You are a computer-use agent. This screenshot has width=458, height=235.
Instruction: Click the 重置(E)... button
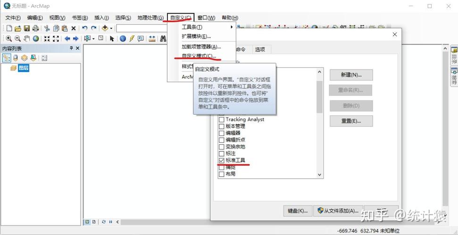pyautogui.click(x=351, y=121)
